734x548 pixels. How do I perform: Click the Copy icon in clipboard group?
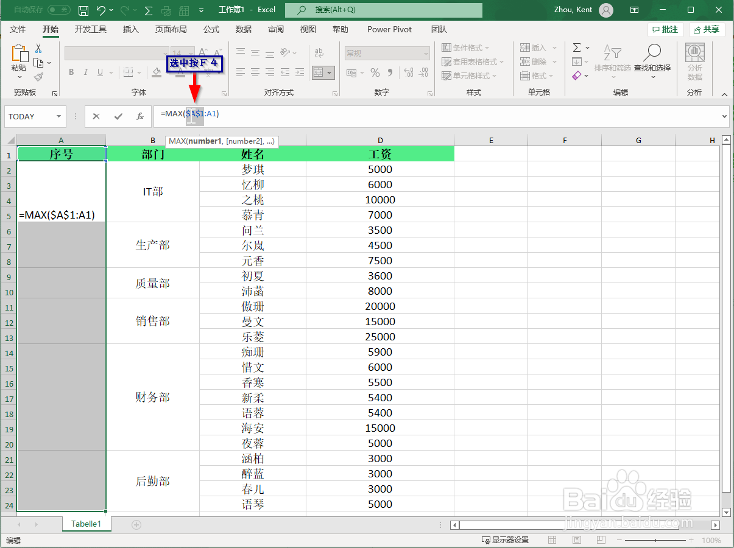pyautogui.click(x=38, y=63)
